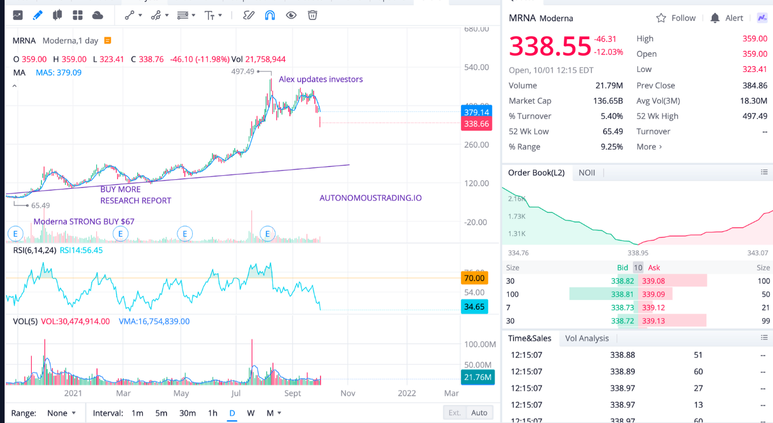Click the AUTONOMOUSTRADING.IO chart text
This screenshot has height=423, width=773.
(370, 198)
